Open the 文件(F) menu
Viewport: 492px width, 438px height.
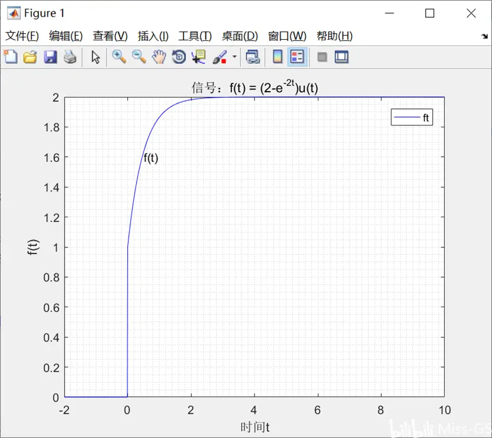[22, 36]
